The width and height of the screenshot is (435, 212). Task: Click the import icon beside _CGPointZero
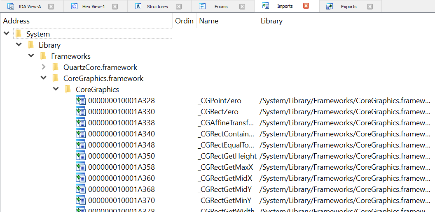click(x=80, y=101)
